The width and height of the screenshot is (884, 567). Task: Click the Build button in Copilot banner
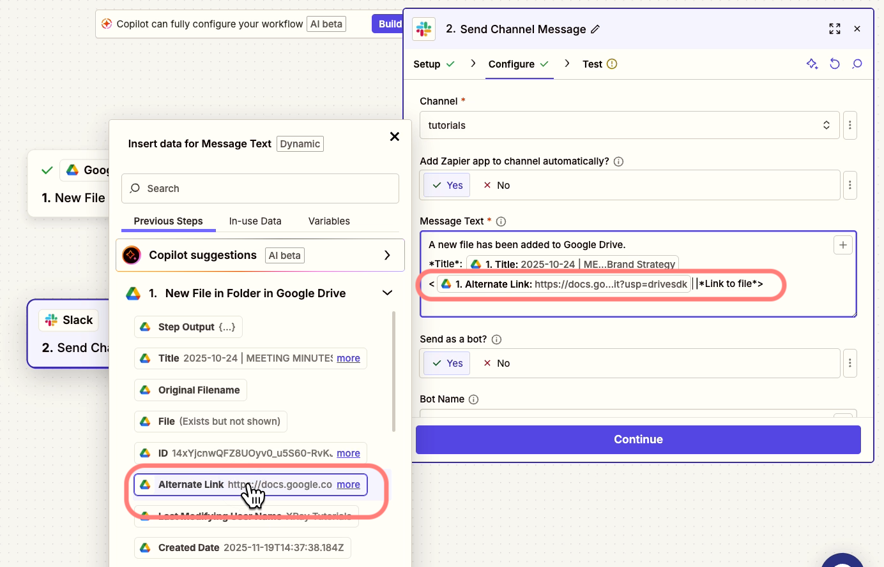[389, 24]
